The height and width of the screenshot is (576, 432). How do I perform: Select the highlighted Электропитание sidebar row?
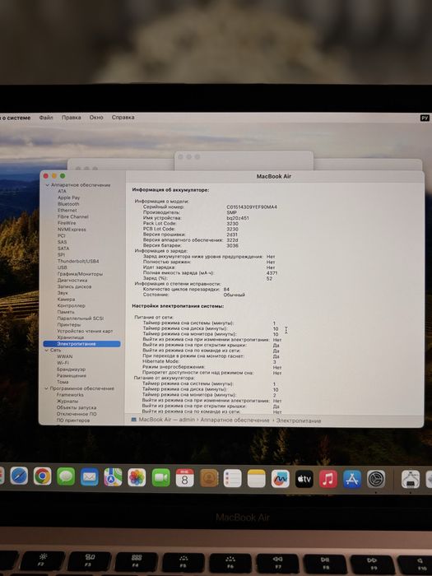(x=81, y=344)
